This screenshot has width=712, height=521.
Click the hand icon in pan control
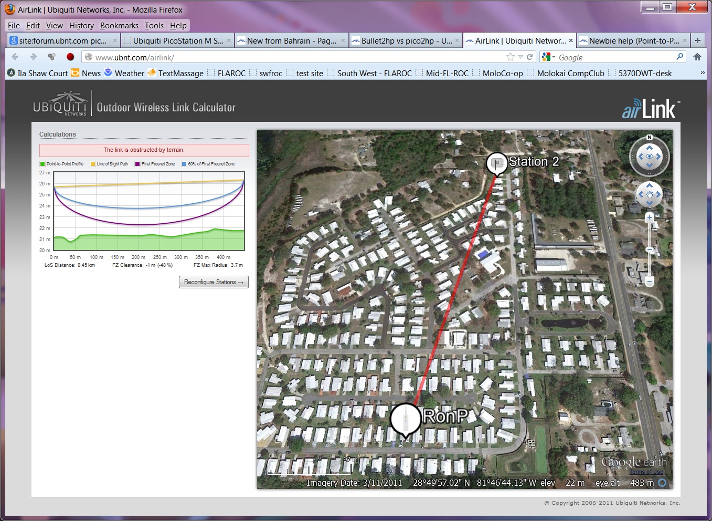coord(650,195)
